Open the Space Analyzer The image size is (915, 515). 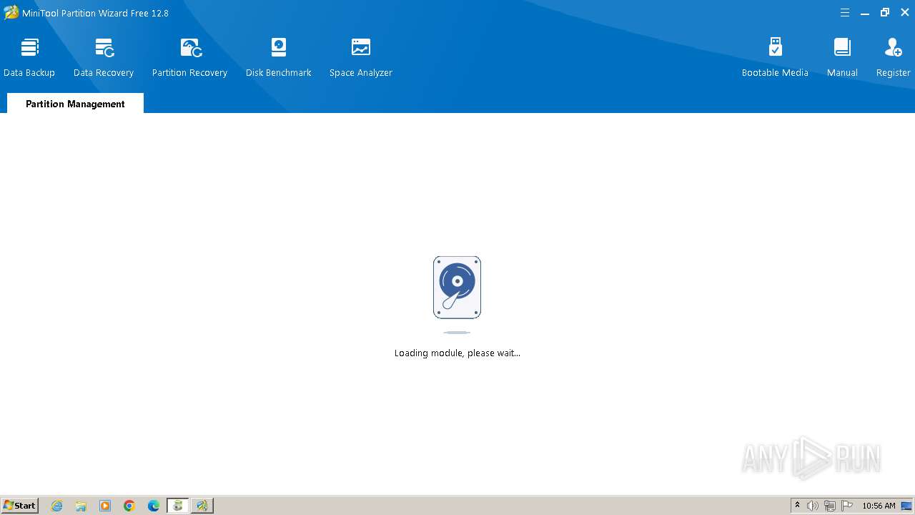click(x=361, y=58)
